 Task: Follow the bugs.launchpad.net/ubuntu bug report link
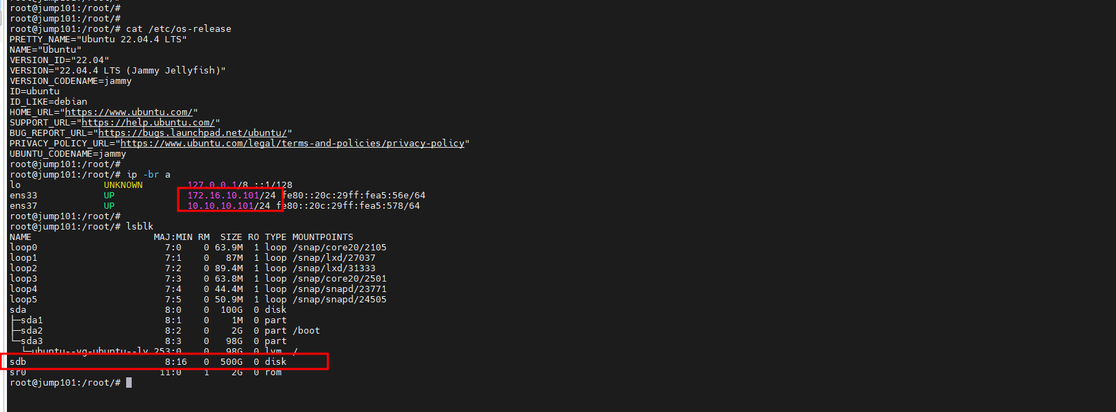pyautogui.click(x=193, y=133)
